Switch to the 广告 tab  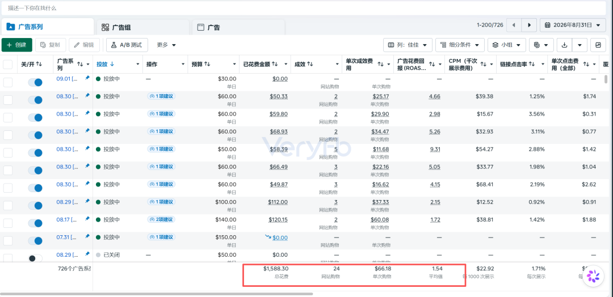238,27
